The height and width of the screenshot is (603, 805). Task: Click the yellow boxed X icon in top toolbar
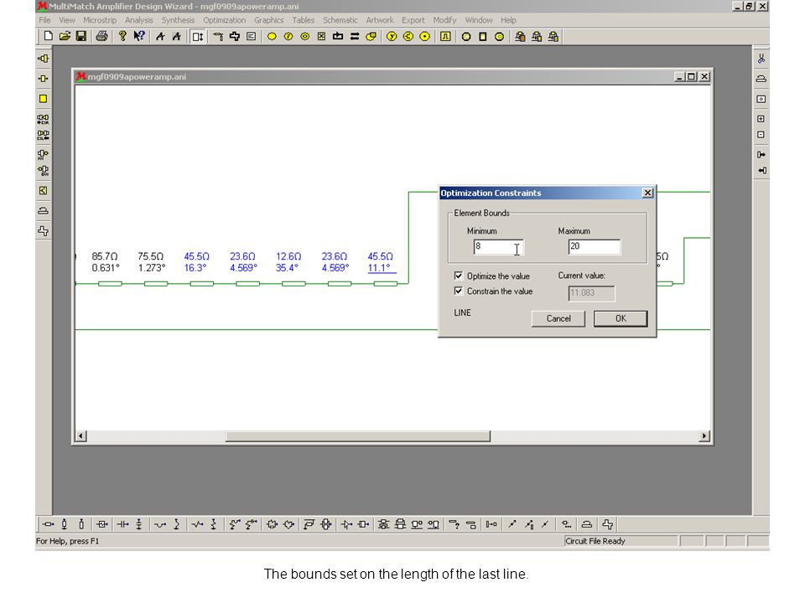(321, 36)
